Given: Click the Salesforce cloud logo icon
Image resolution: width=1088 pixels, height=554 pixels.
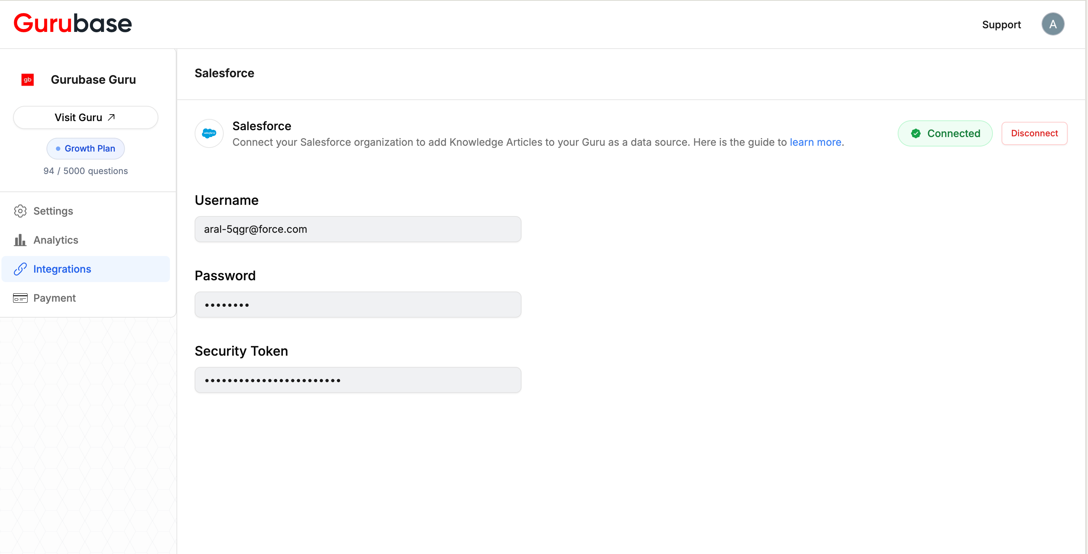Looking at the screenshot, I should [209, 133].
